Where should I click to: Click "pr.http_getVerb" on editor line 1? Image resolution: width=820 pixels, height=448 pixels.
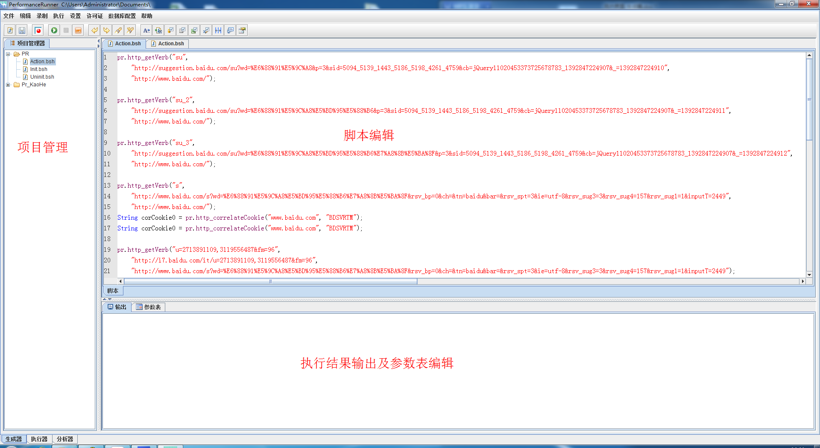pyautogui.click(x=143, y=57)
